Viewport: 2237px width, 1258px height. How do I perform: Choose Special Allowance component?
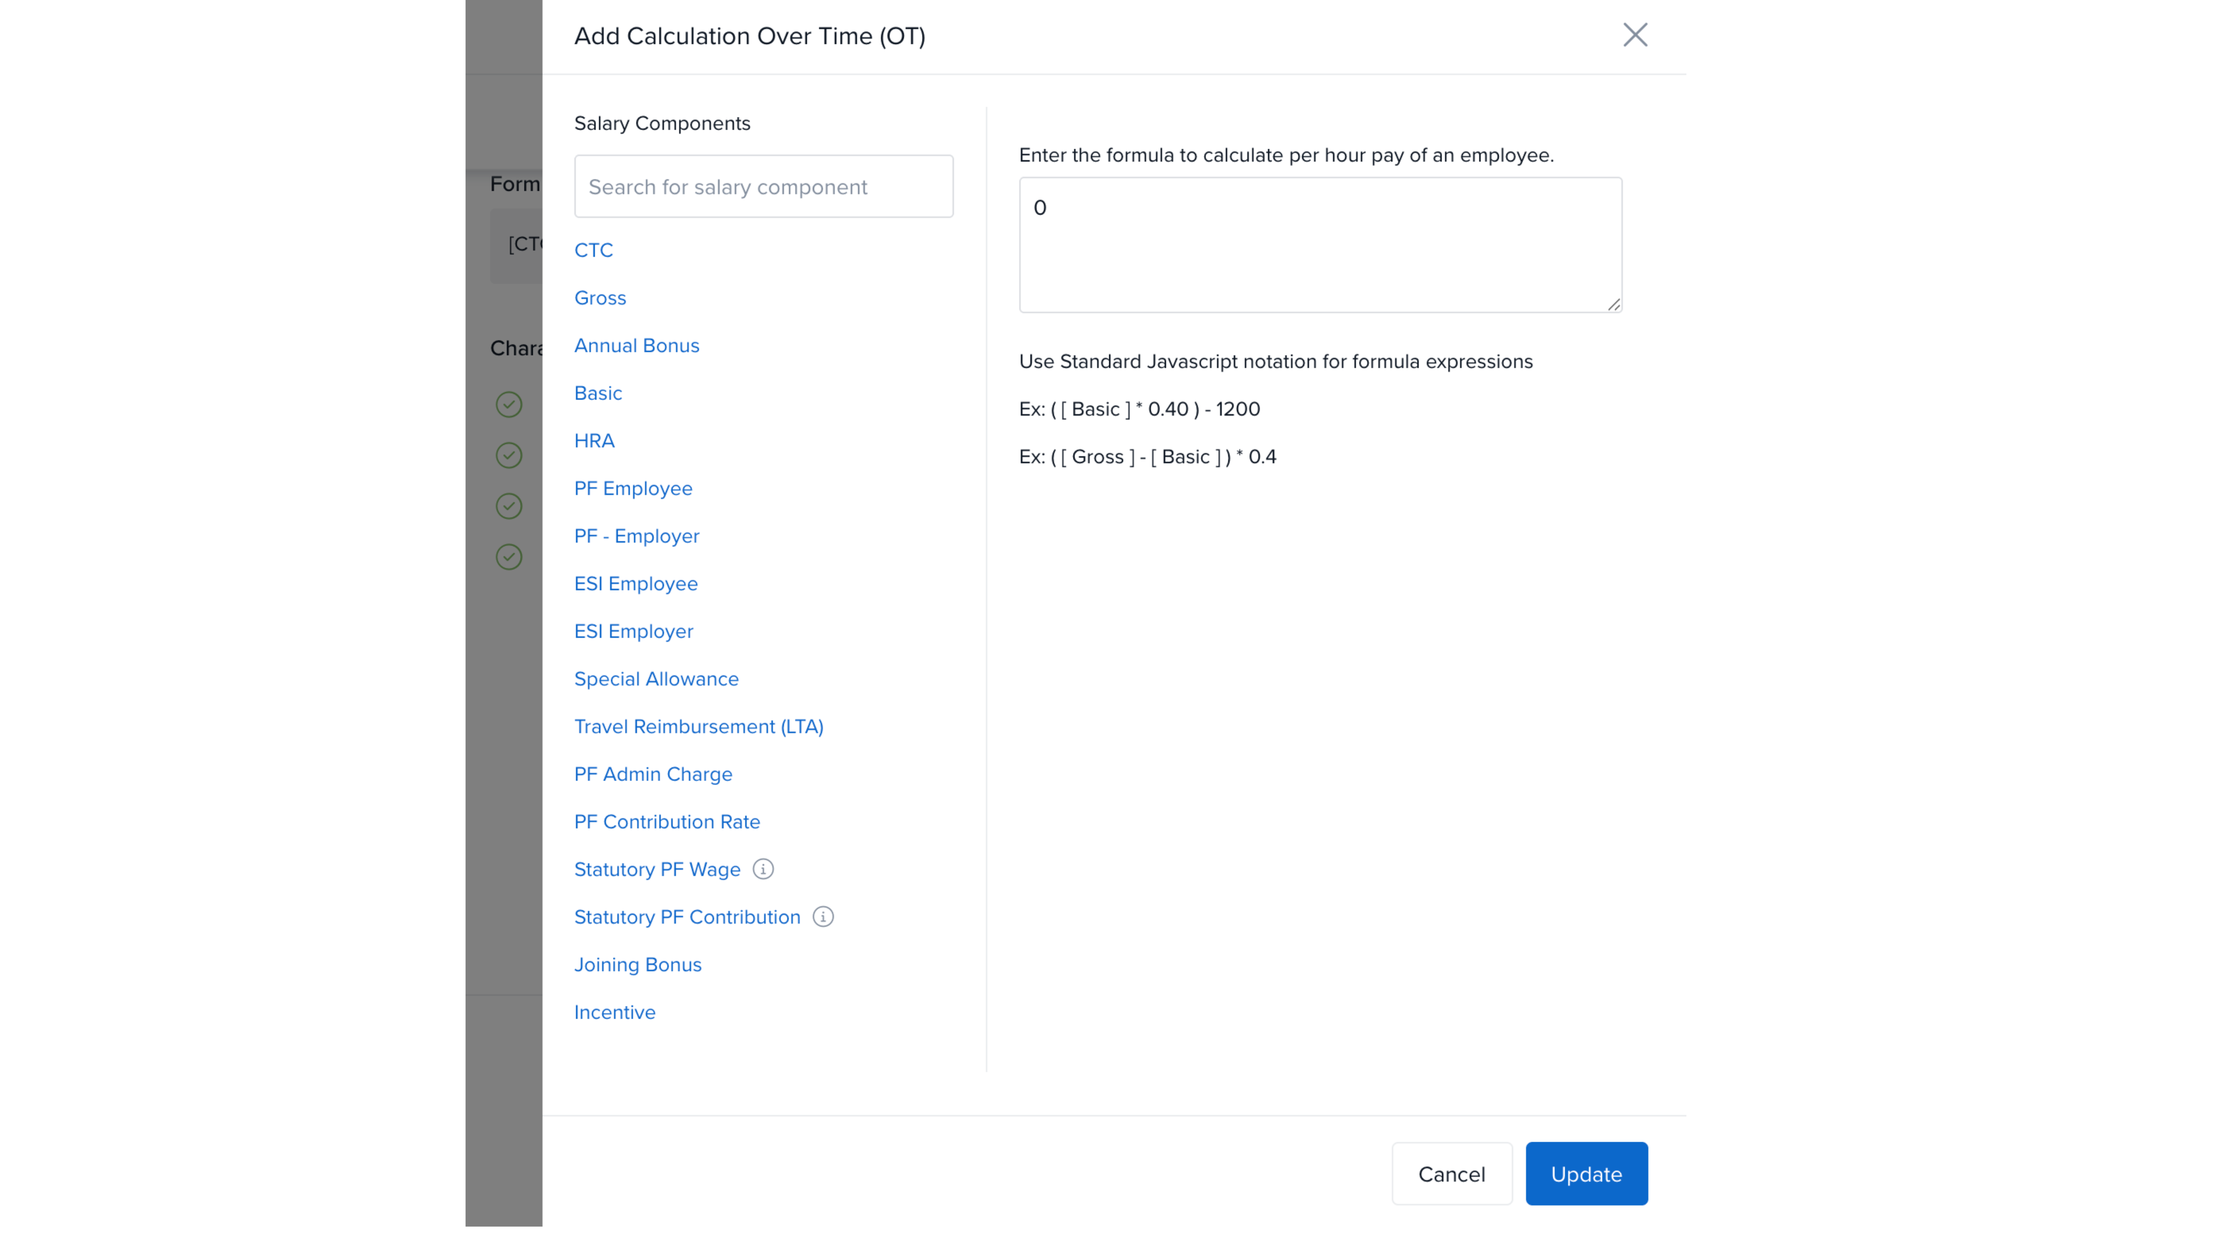[x=656, y=679]
